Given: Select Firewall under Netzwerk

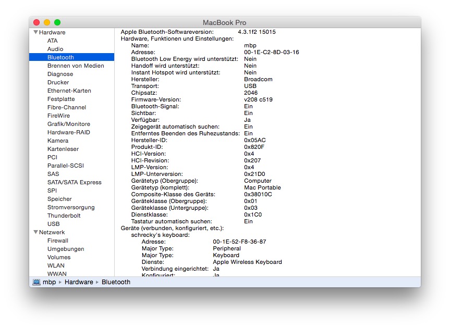Looking at the screenshot, I should 58,241.
